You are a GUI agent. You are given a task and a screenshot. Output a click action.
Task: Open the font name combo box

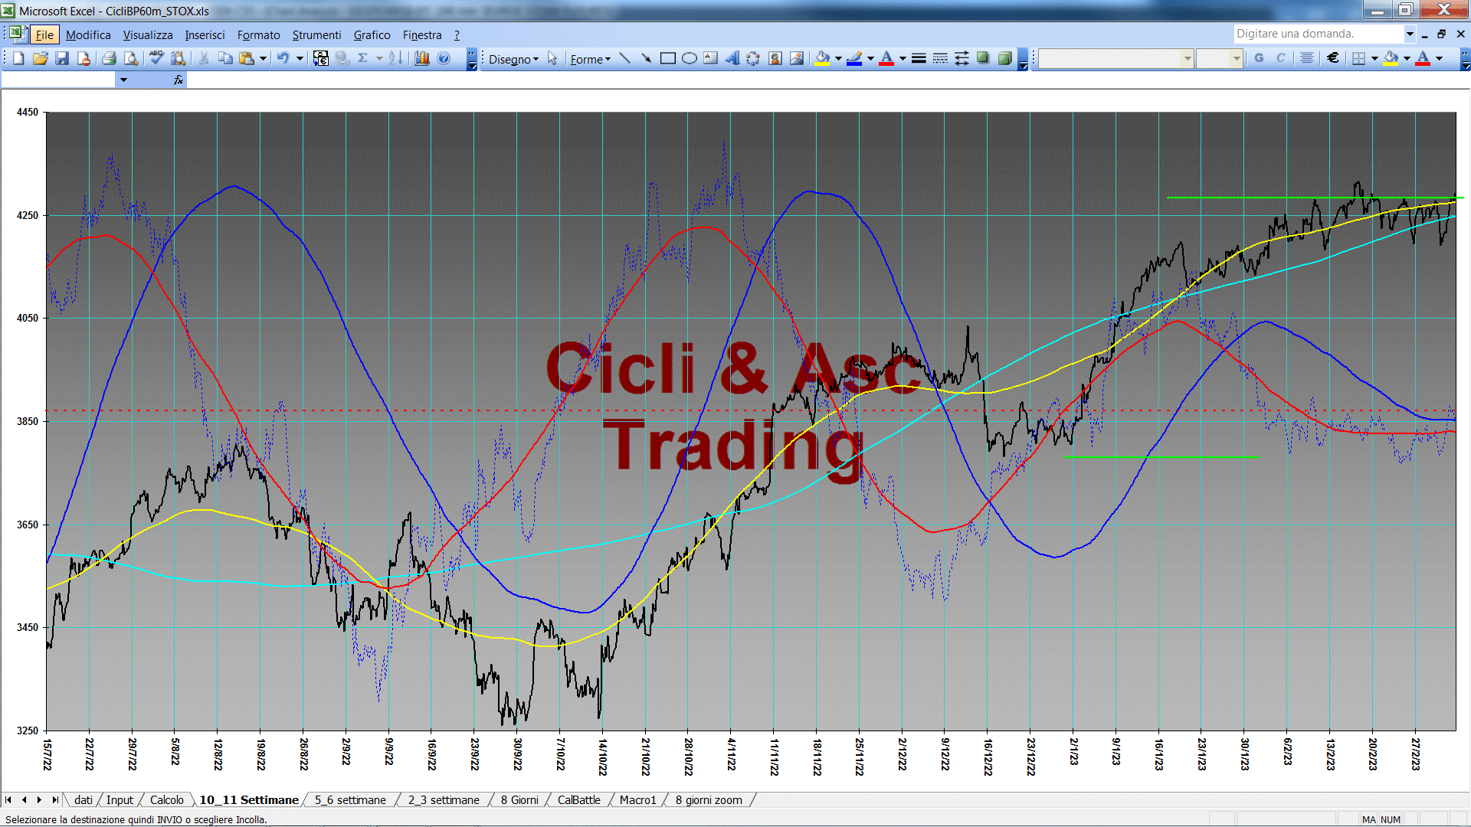click(x=1116, y=58)
